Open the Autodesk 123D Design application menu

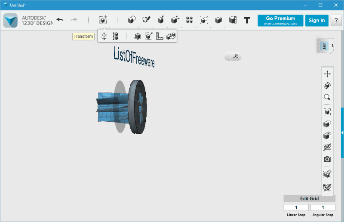(10, 20)
